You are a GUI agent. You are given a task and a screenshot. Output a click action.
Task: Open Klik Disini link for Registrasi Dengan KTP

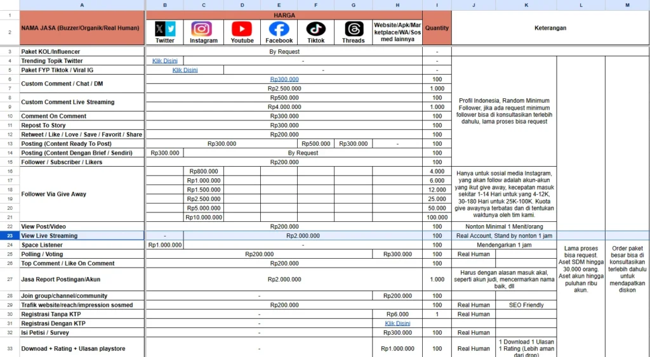point(397,323)
